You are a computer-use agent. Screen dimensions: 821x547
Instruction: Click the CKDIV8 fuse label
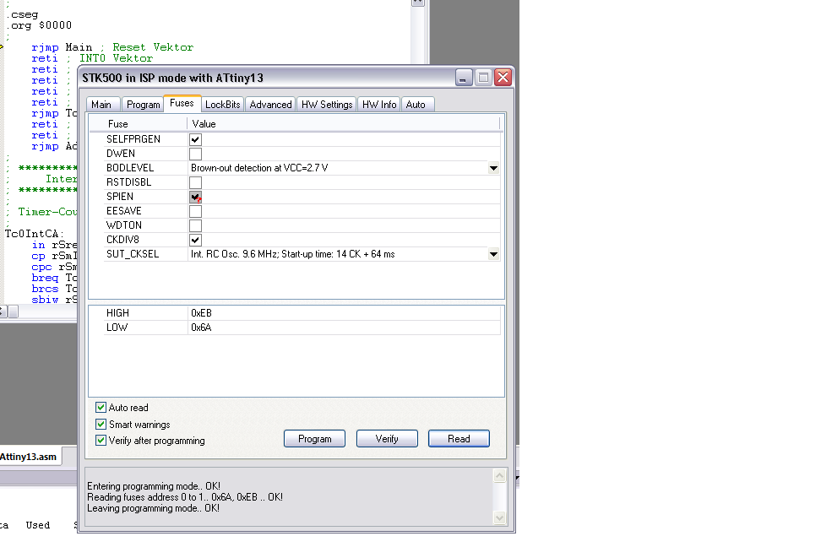click(x=122, y=240)
